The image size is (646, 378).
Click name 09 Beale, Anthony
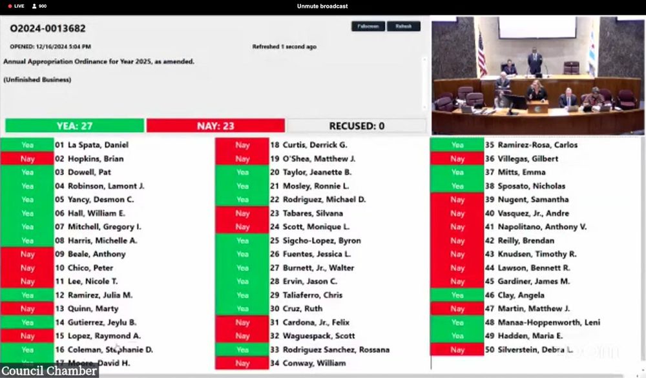[90, 254]
